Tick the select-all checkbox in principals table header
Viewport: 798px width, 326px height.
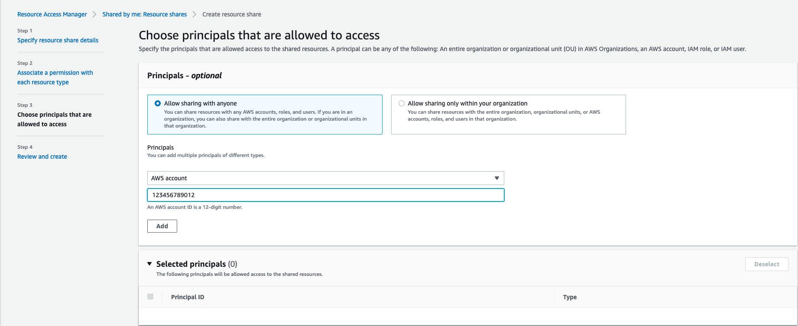tap(150, 297)
